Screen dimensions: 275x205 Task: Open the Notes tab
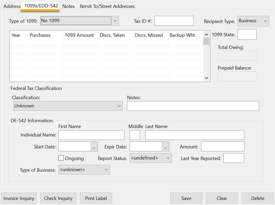click(68, 6)
